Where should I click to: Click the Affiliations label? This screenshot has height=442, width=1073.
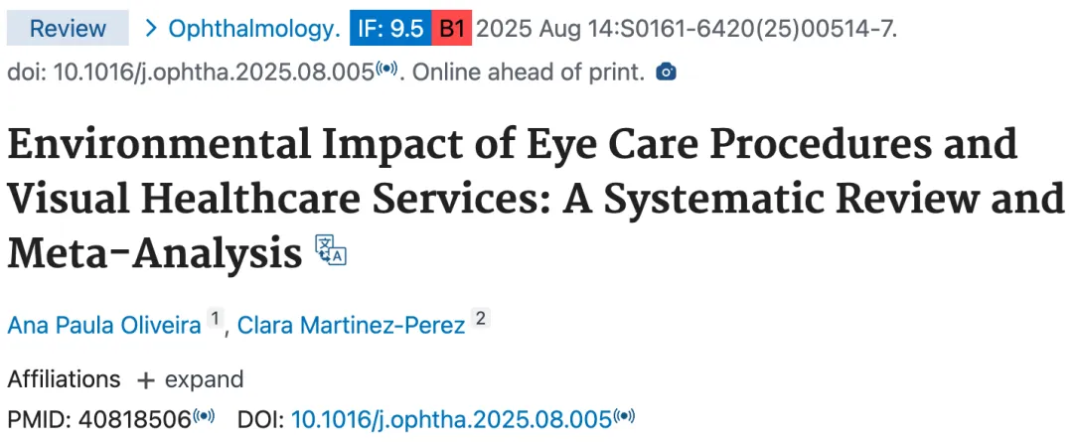(x=64, y=379)
